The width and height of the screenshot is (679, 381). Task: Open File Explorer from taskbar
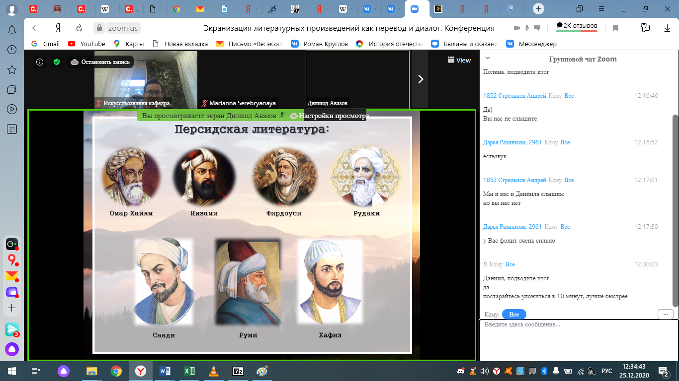click(x=91, y=371)
